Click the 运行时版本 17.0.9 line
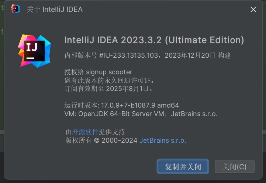Screen dimensions: 266x183 coord(121,105)
